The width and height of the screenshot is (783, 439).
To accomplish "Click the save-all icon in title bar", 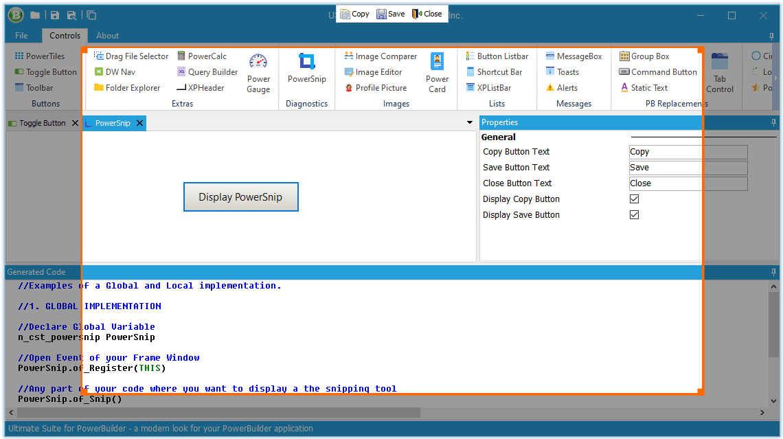I will click(71, 16).
